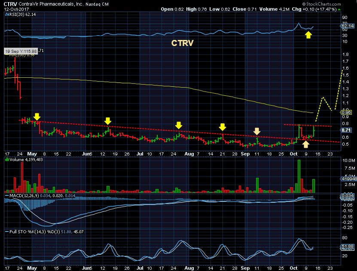Click the Volume legend bar icon

pos(7,159)
